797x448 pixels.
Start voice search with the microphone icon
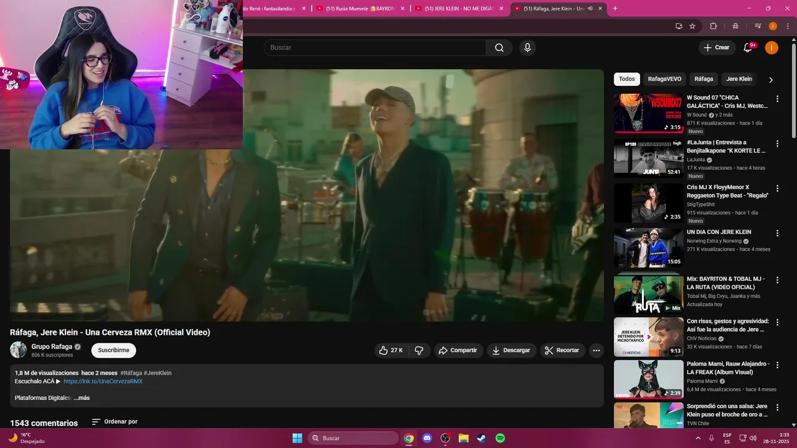[x=527, y=48]
